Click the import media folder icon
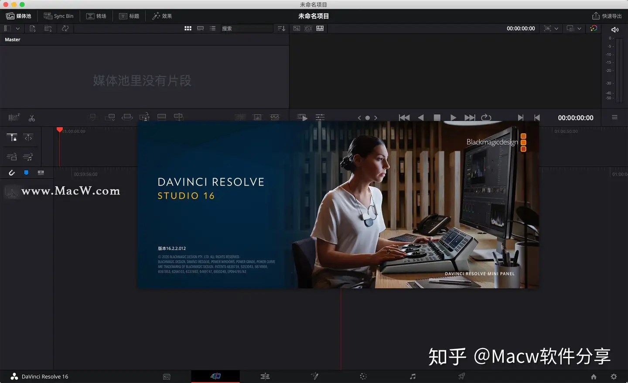The image size is (628, 383). tap(48, 28)
